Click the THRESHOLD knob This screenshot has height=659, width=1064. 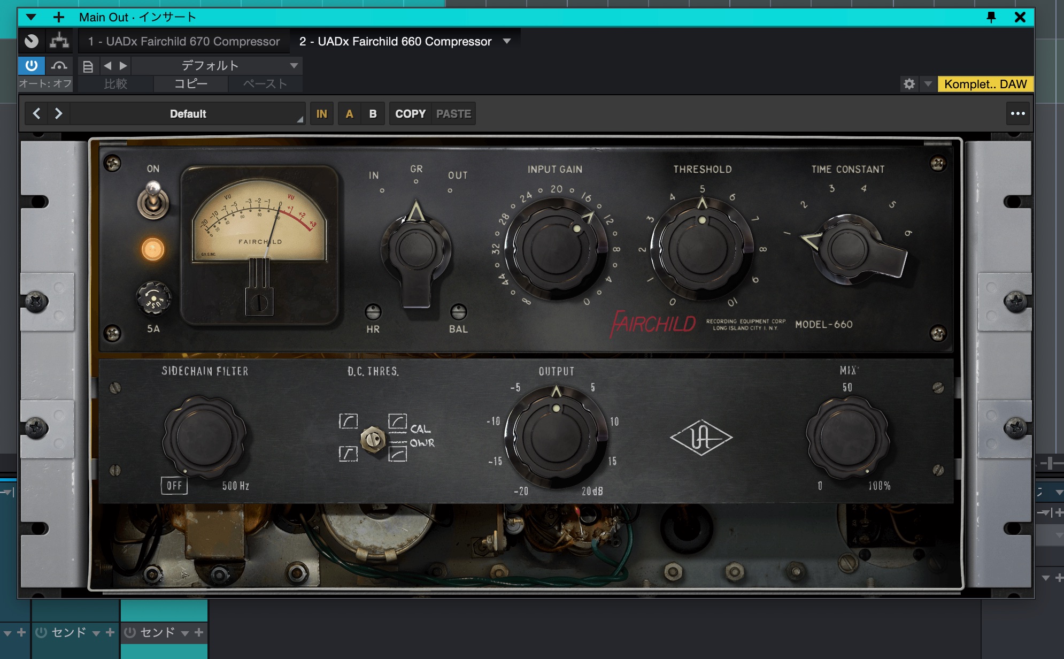(701, 249)
